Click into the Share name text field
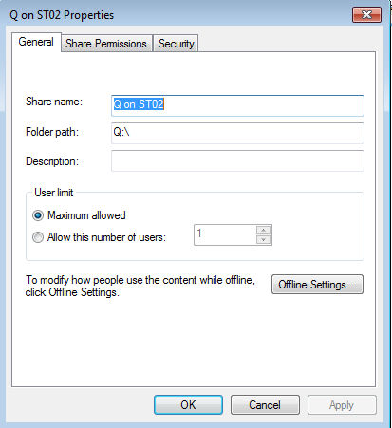Screen dimensions: 392x428 click(237, 105)
